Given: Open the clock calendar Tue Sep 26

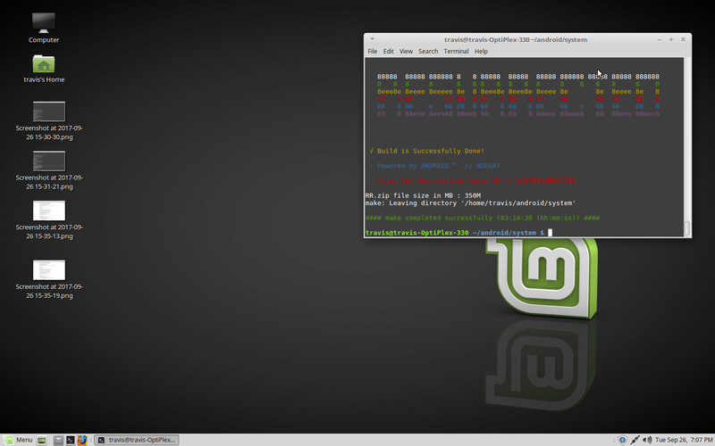Looking at the screenshot, I should tap(684, 440).
